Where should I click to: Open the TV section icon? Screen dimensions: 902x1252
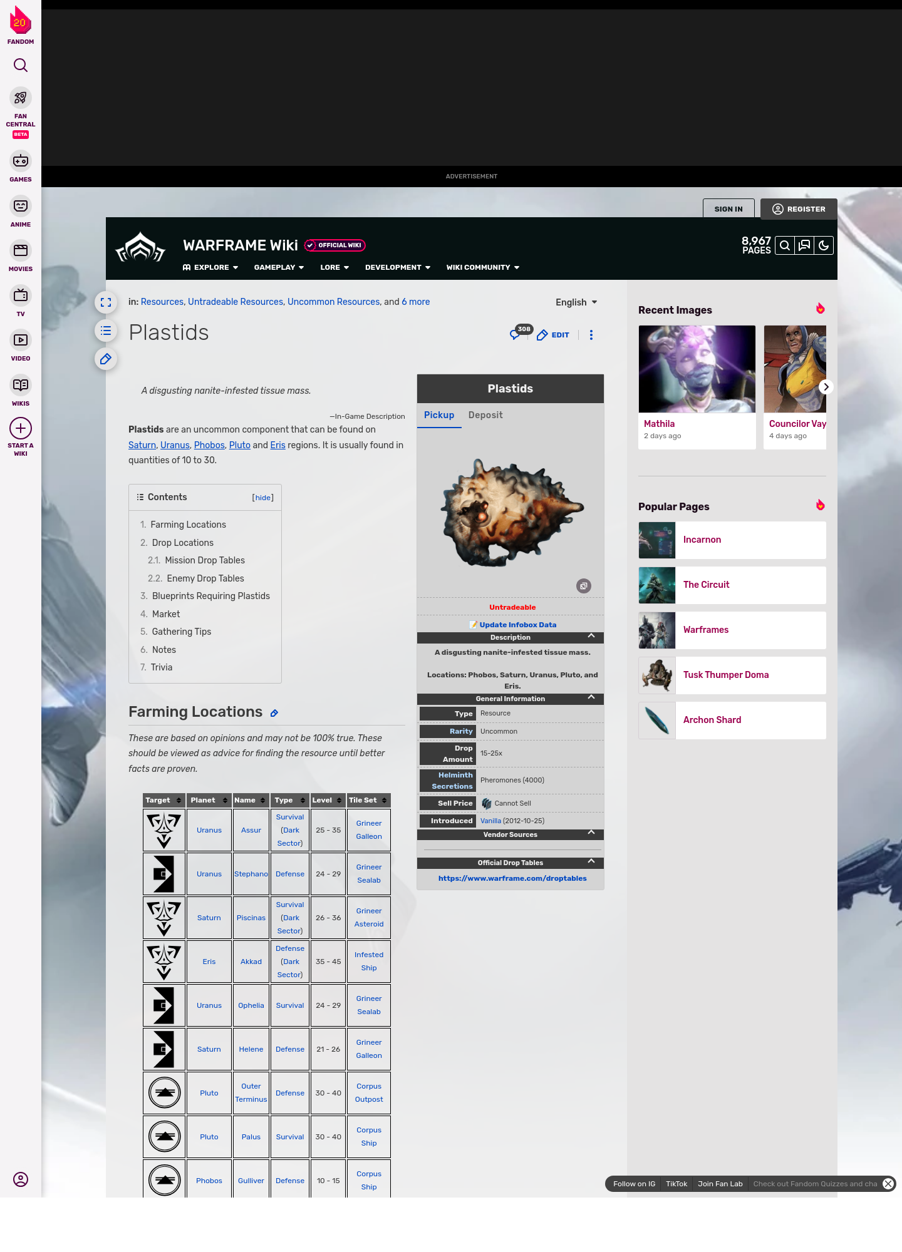click(x=21, y=295)
